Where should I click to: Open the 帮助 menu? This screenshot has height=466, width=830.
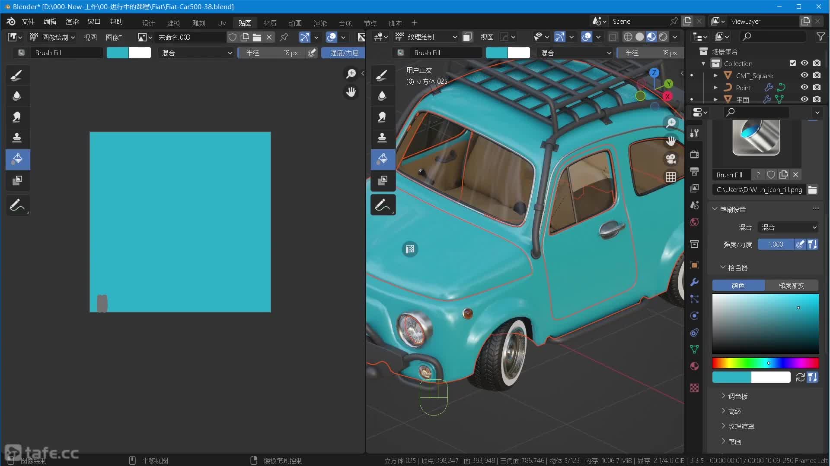pos(116,22)
